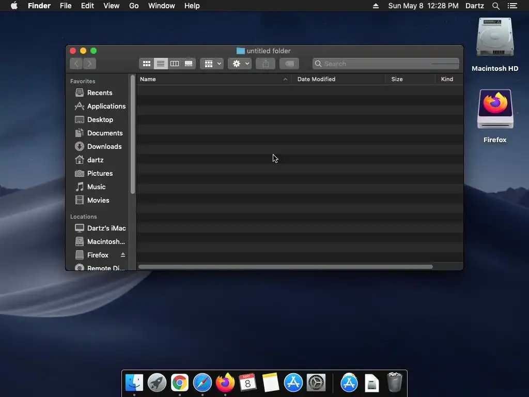Close the untitled folder window
Screen dimensions: 529x397
[x=73, y=51]
